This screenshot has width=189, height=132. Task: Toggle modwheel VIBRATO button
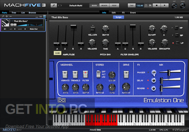(65, 74)
